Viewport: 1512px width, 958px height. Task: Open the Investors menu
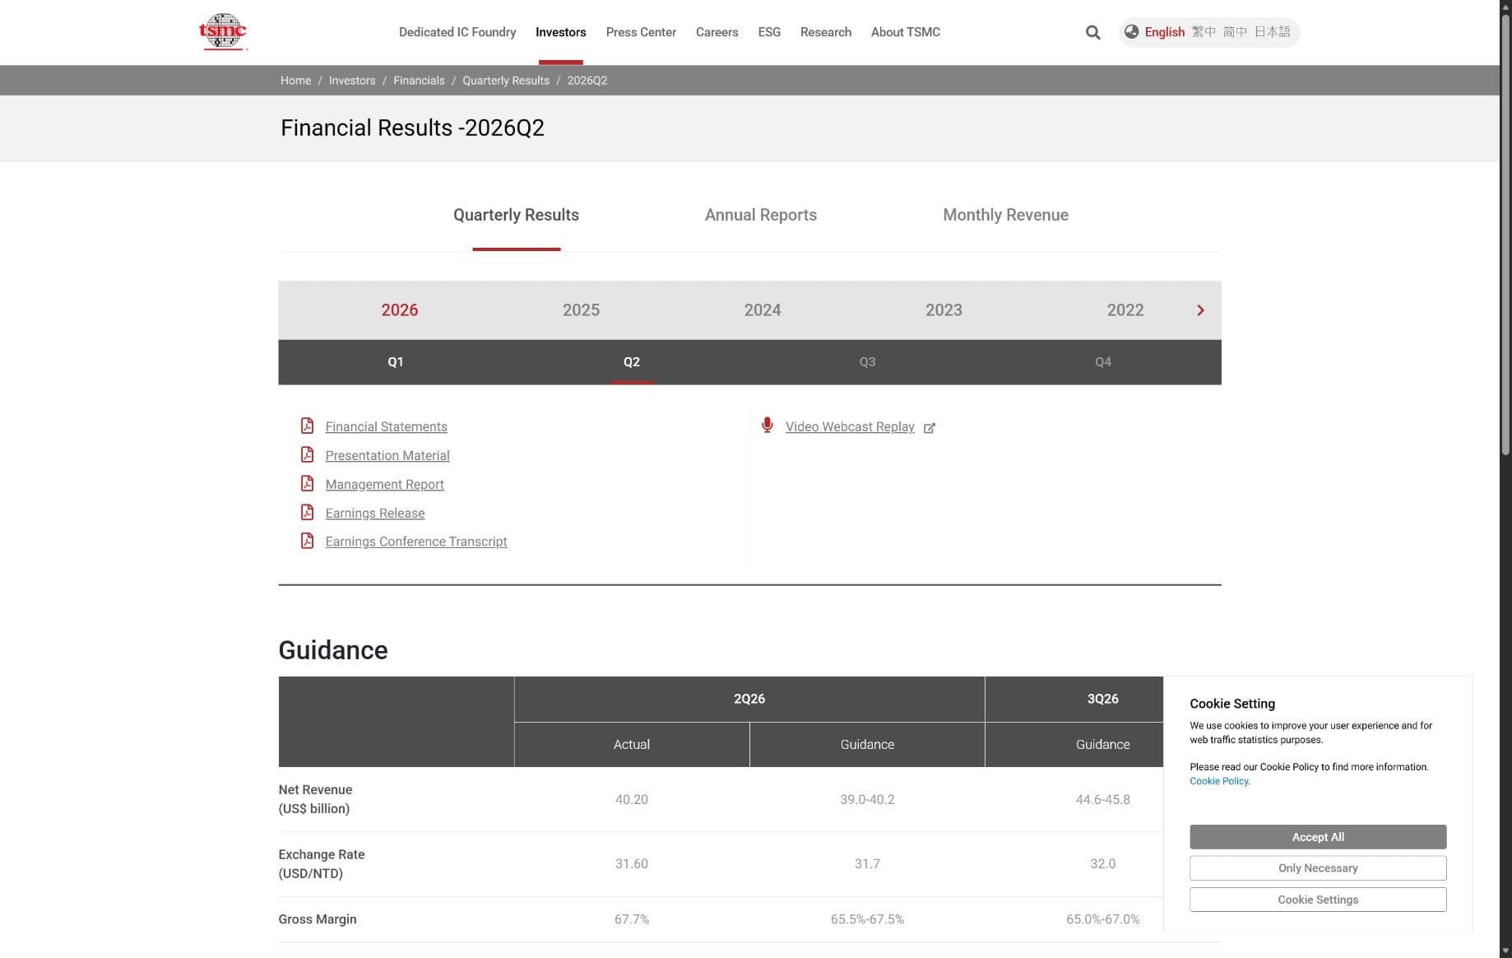click(x=561, y=32)
